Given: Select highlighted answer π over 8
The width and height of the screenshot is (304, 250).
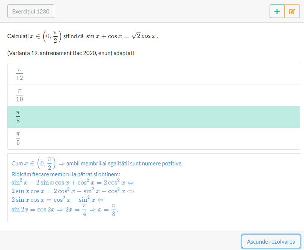Looking at the screenshot, I should (x=154, y=117).
